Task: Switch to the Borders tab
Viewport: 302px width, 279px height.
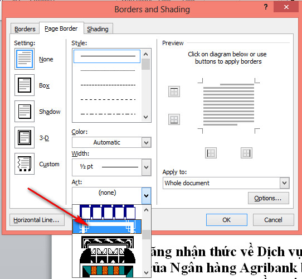Action: coord(25,29)
